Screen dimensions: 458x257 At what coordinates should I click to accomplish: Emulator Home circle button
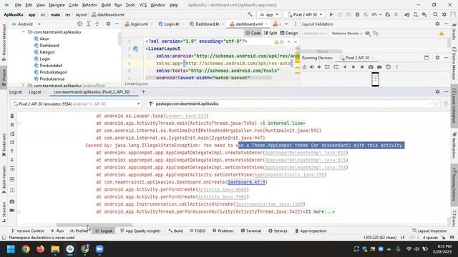tap(353, 67)
